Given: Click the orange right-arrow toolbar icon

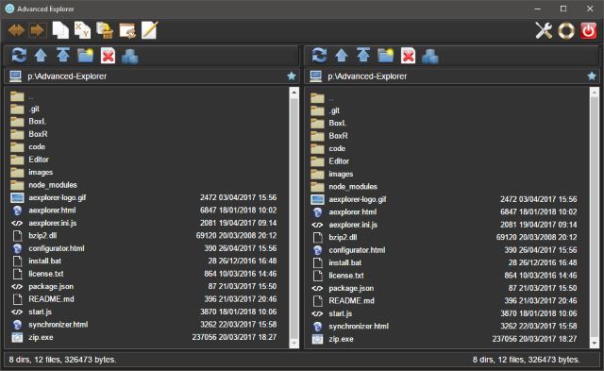Looking at the screenshot, I should click(38, 30).
